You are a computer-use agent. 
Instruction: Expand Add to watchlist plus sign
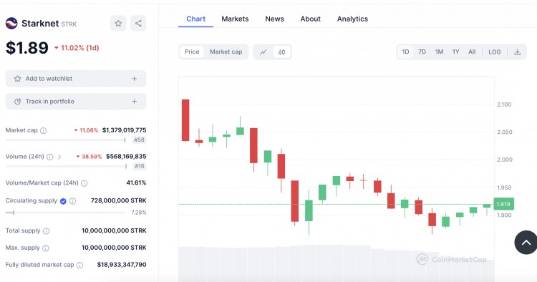click(135, 79)
